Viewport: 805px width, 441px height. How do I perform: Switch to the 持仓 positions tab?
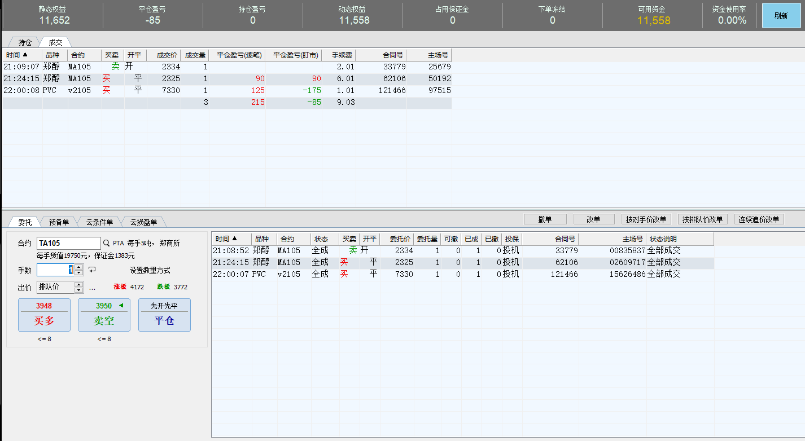[25, 42]
